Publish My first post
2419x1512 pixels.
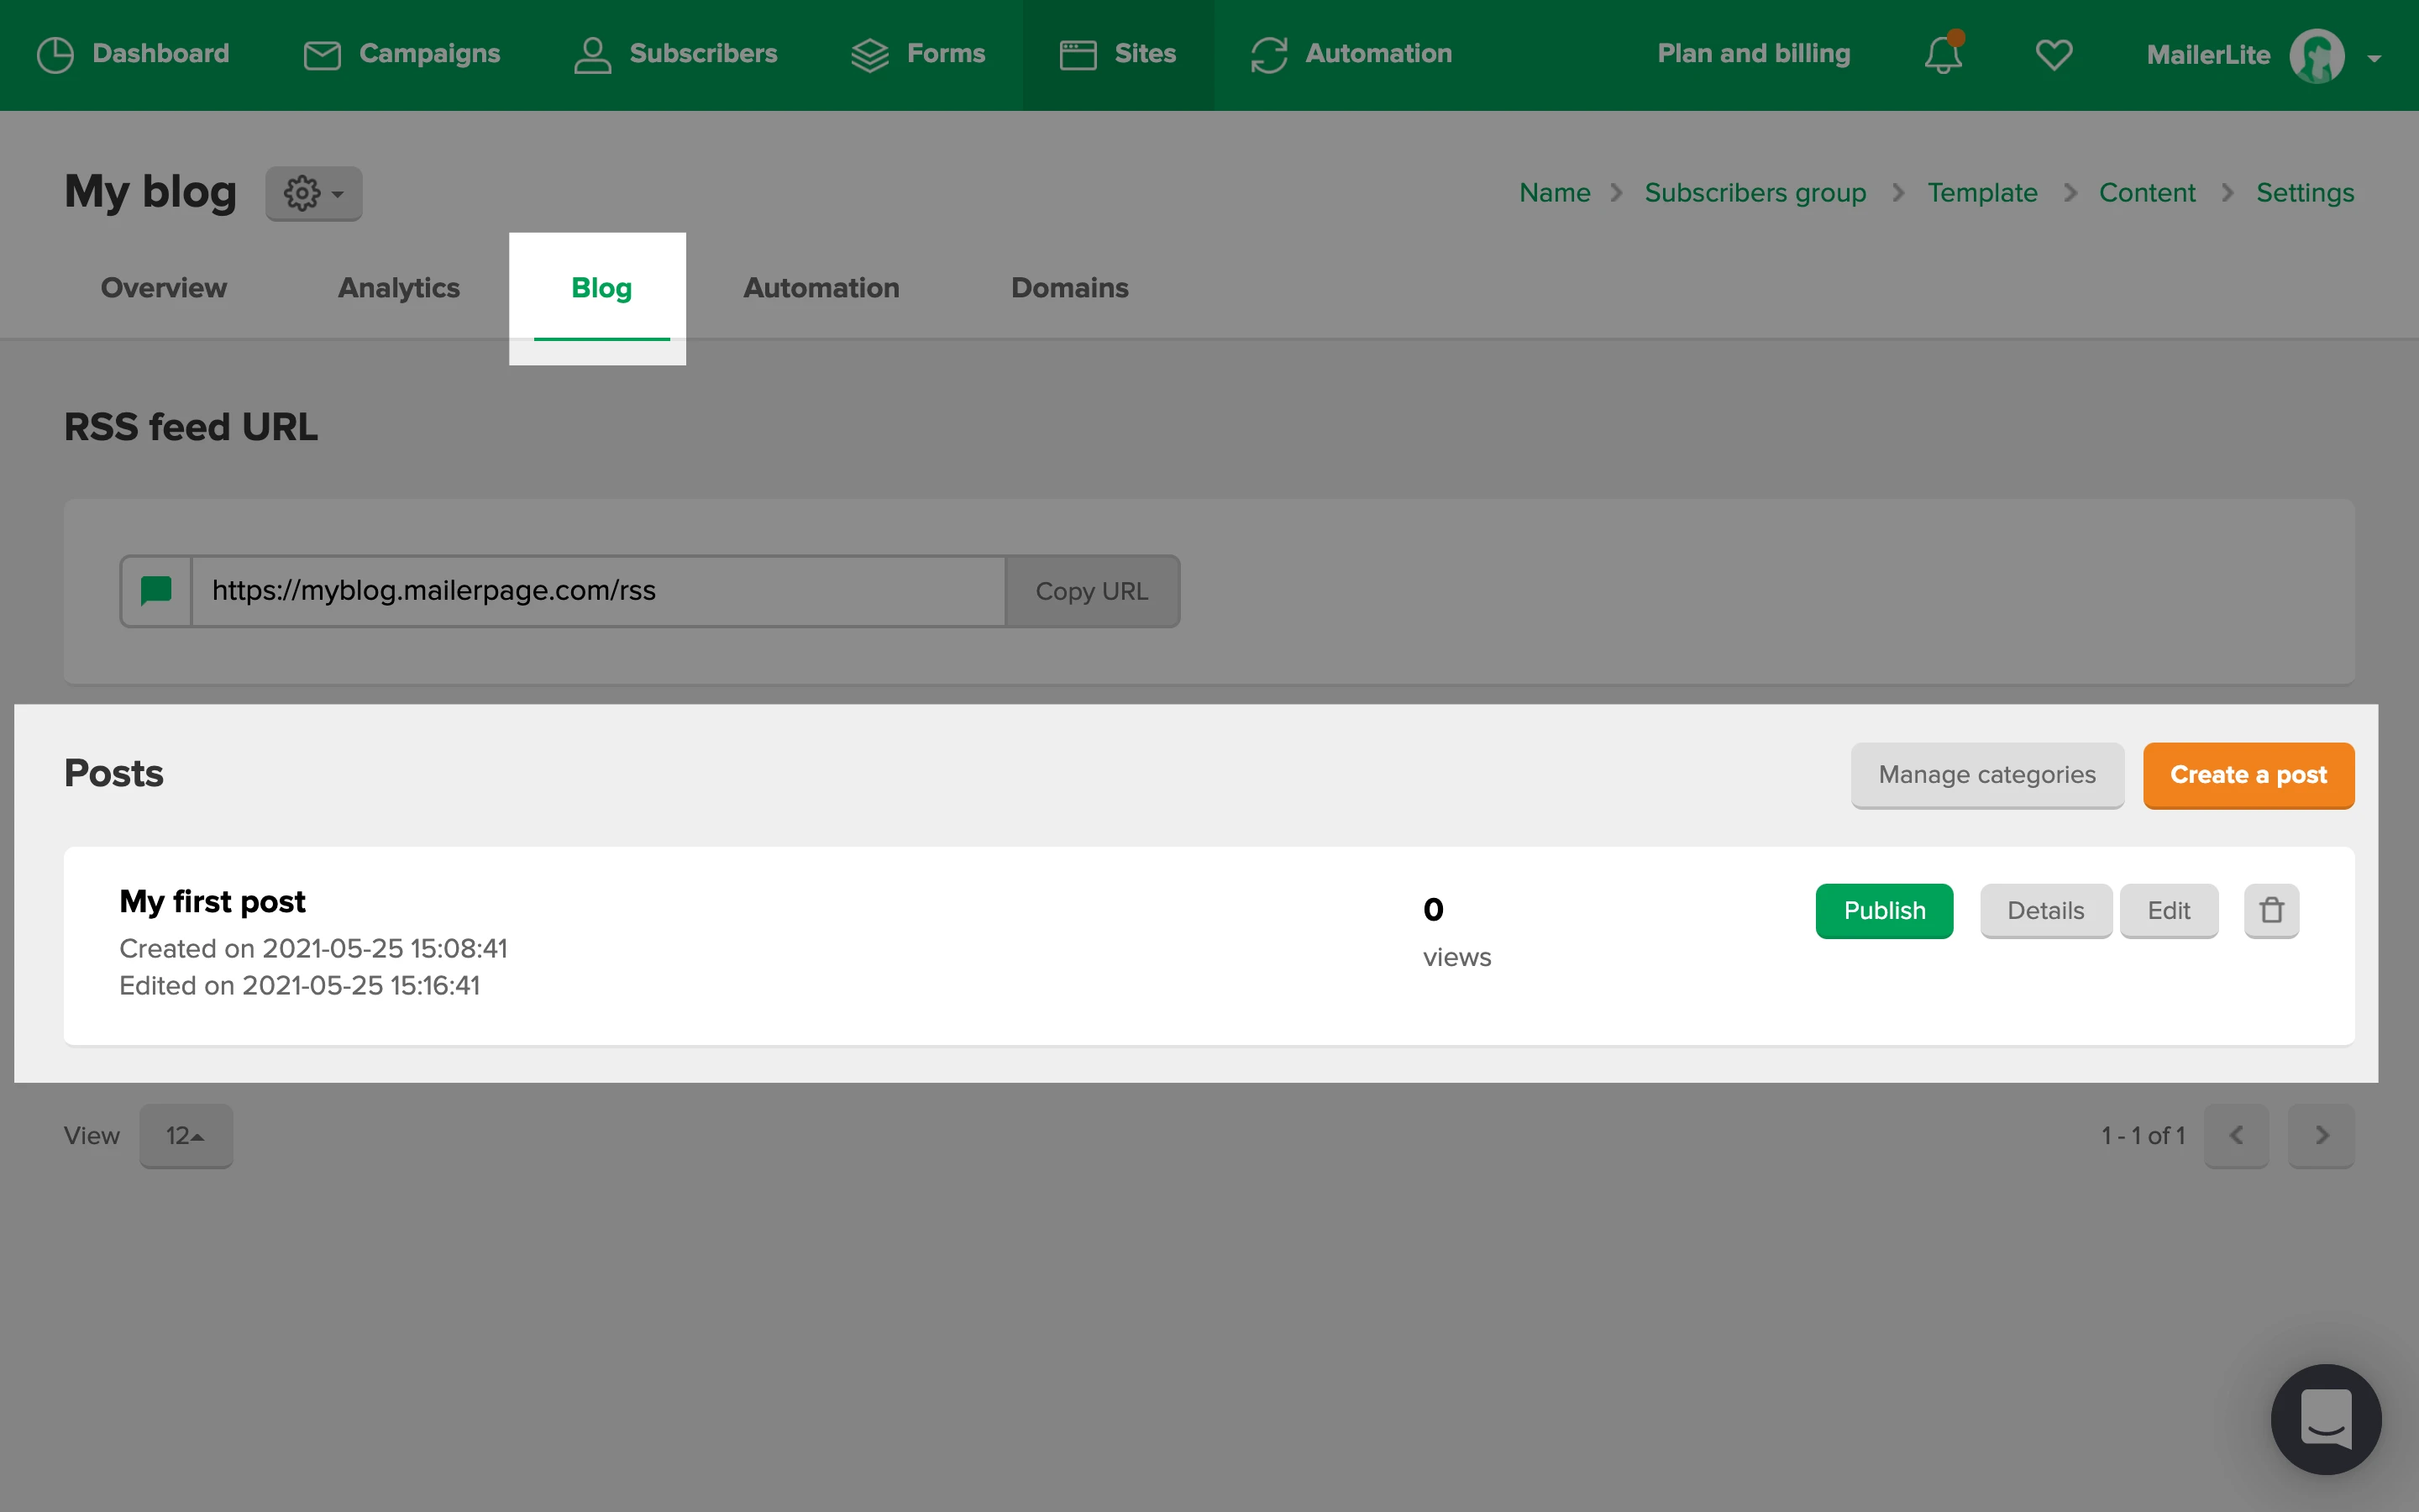pos(1883,910)
